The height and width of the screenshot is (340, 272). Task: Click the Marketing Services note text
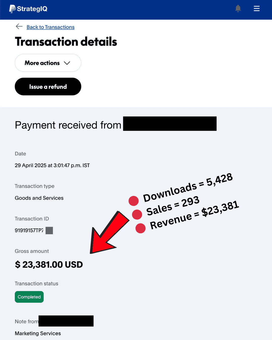(38, 333)
